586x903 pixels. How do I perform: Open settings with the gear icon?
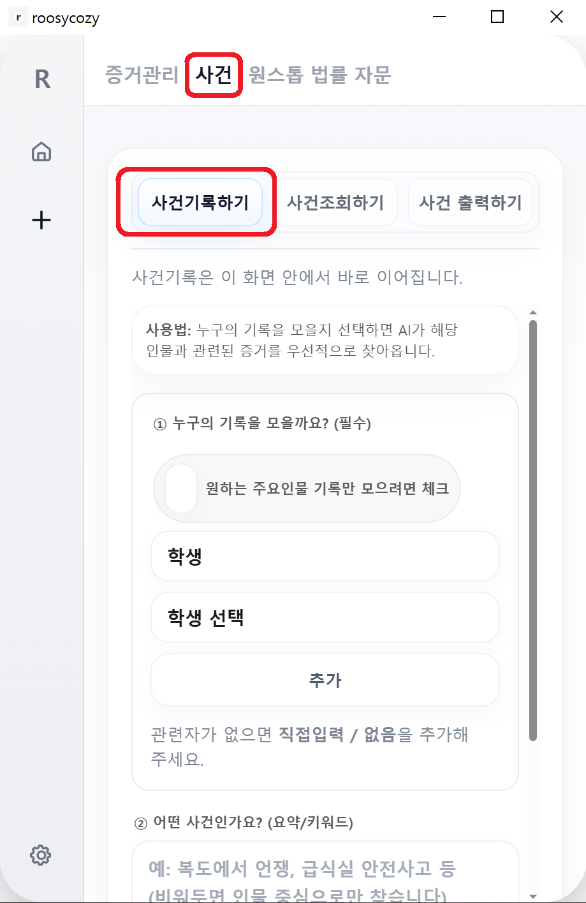point(41,855)
